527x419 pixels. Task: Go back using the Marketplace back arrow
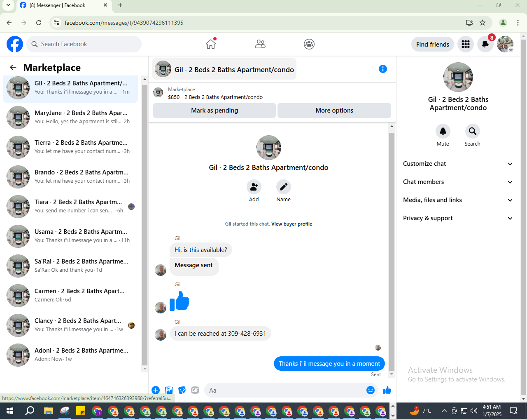point(13,67)
